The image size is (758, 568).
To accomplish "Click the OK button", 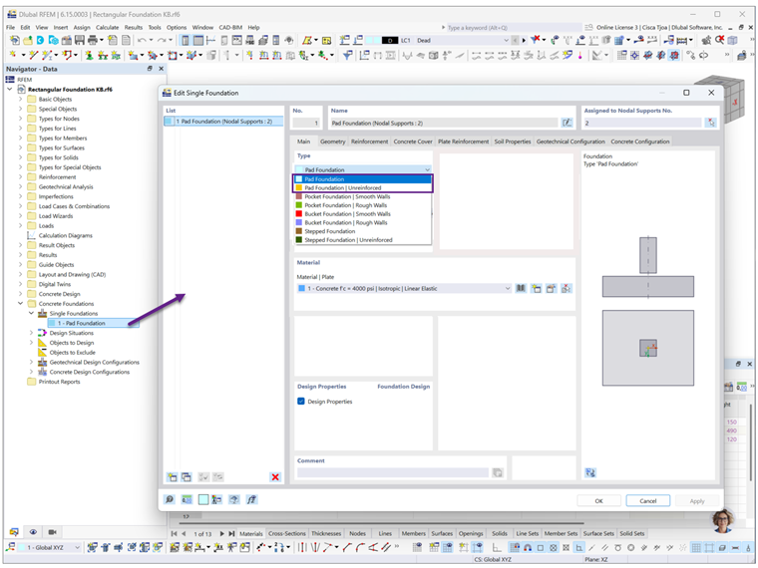I will 598,501.
